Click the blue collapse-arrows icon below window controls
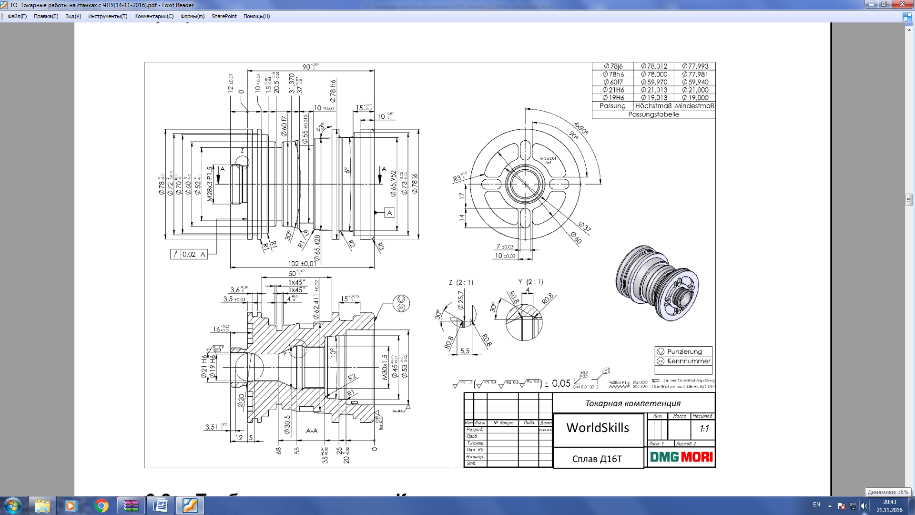This screenshot has height=515, width=915. [907, 17]
